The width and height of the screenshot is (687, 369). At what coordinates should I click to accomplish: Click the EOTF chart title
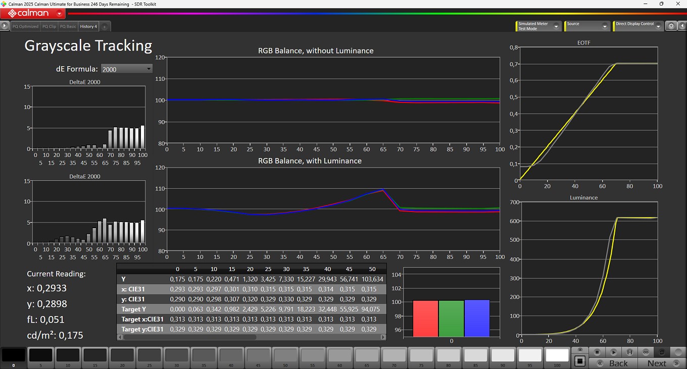(x=583, y=43)
